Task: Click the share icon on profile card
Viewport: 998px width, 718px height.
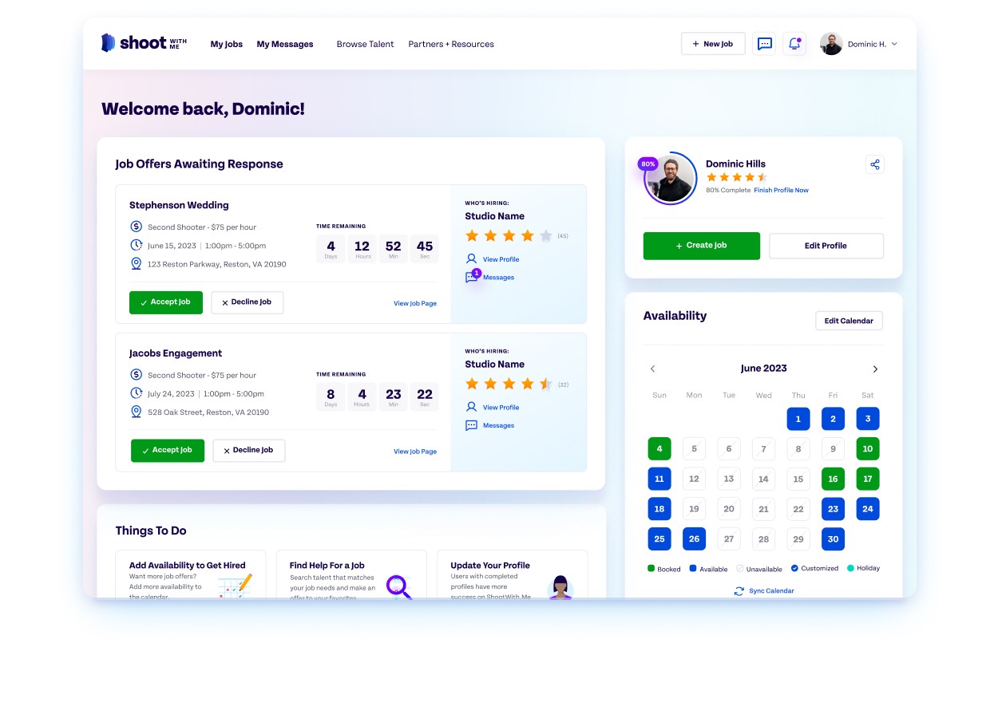Action: pyautogui.click(x=875, y=164)
